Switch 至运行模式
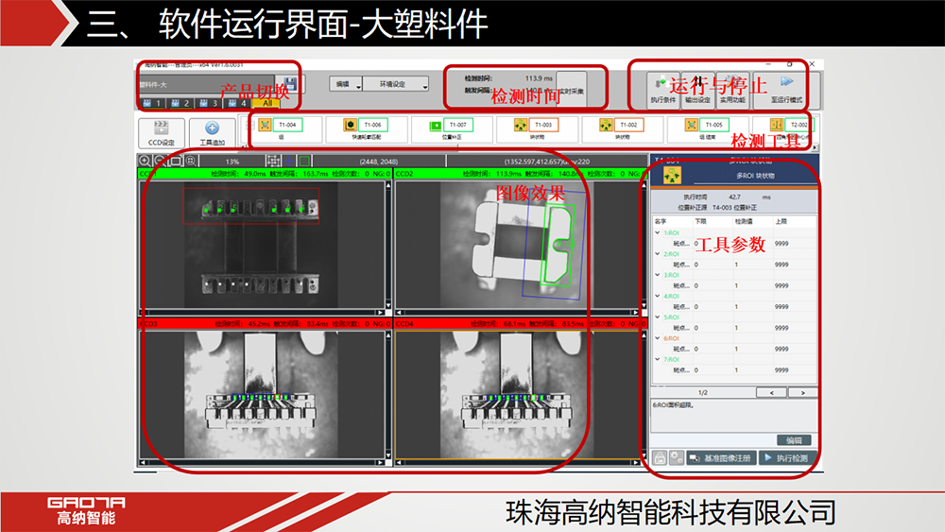 tap(786, 90)
